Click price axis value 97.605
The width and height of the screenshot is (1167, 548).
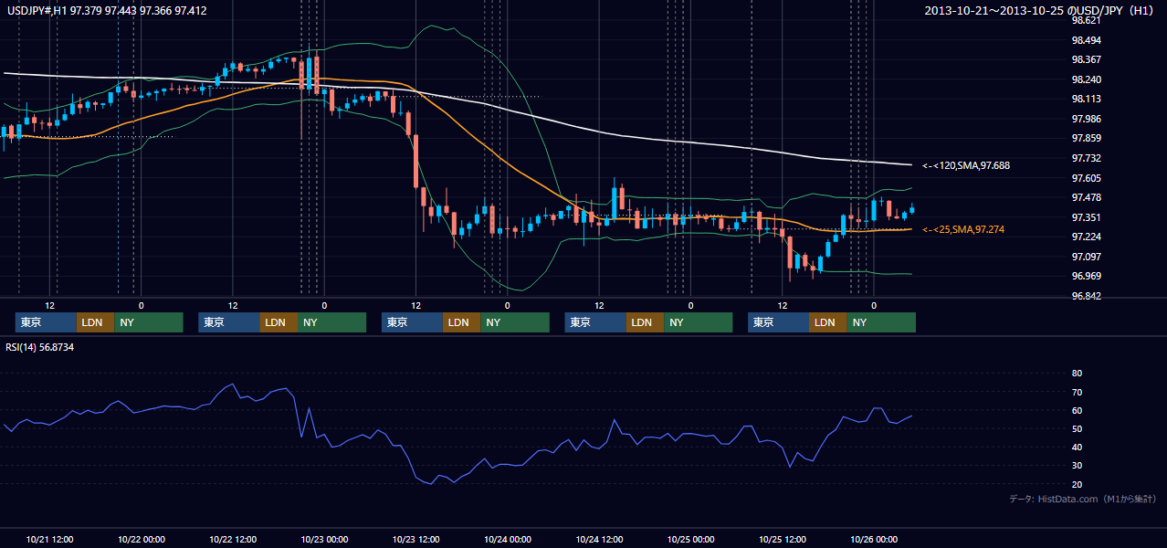tap(1086, 178)
